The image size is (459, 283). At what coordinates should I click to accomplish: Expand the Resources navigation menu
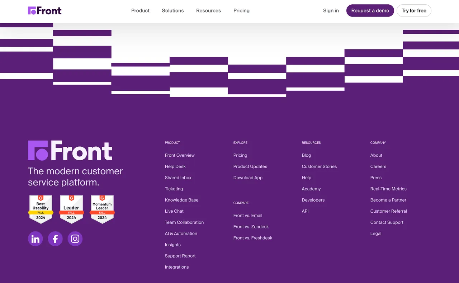coord(208,11)
